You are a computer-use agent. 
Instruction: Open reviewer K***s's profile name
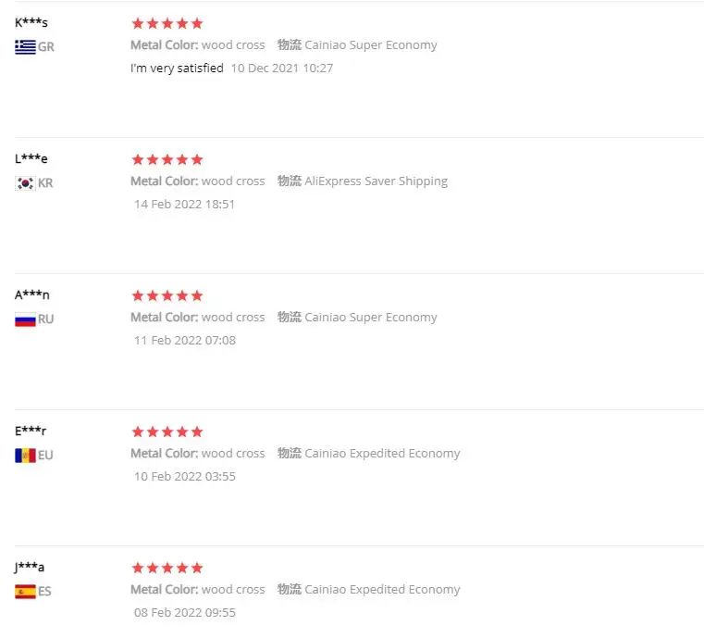[31, 23]
